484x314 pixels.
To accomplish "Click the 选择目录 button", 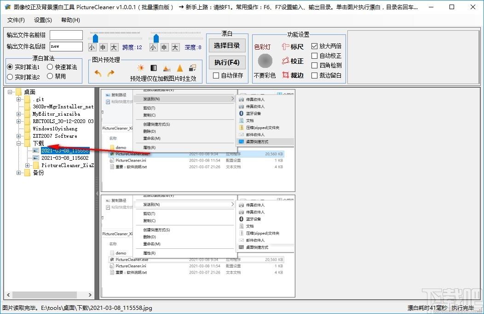I will [227, 45].
